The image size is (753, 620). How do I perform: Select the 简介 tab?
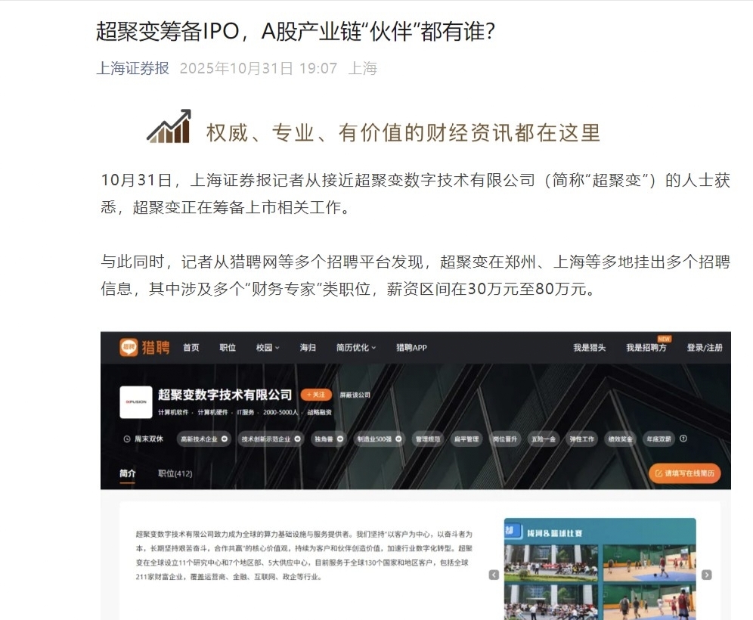tap(127, 473)
